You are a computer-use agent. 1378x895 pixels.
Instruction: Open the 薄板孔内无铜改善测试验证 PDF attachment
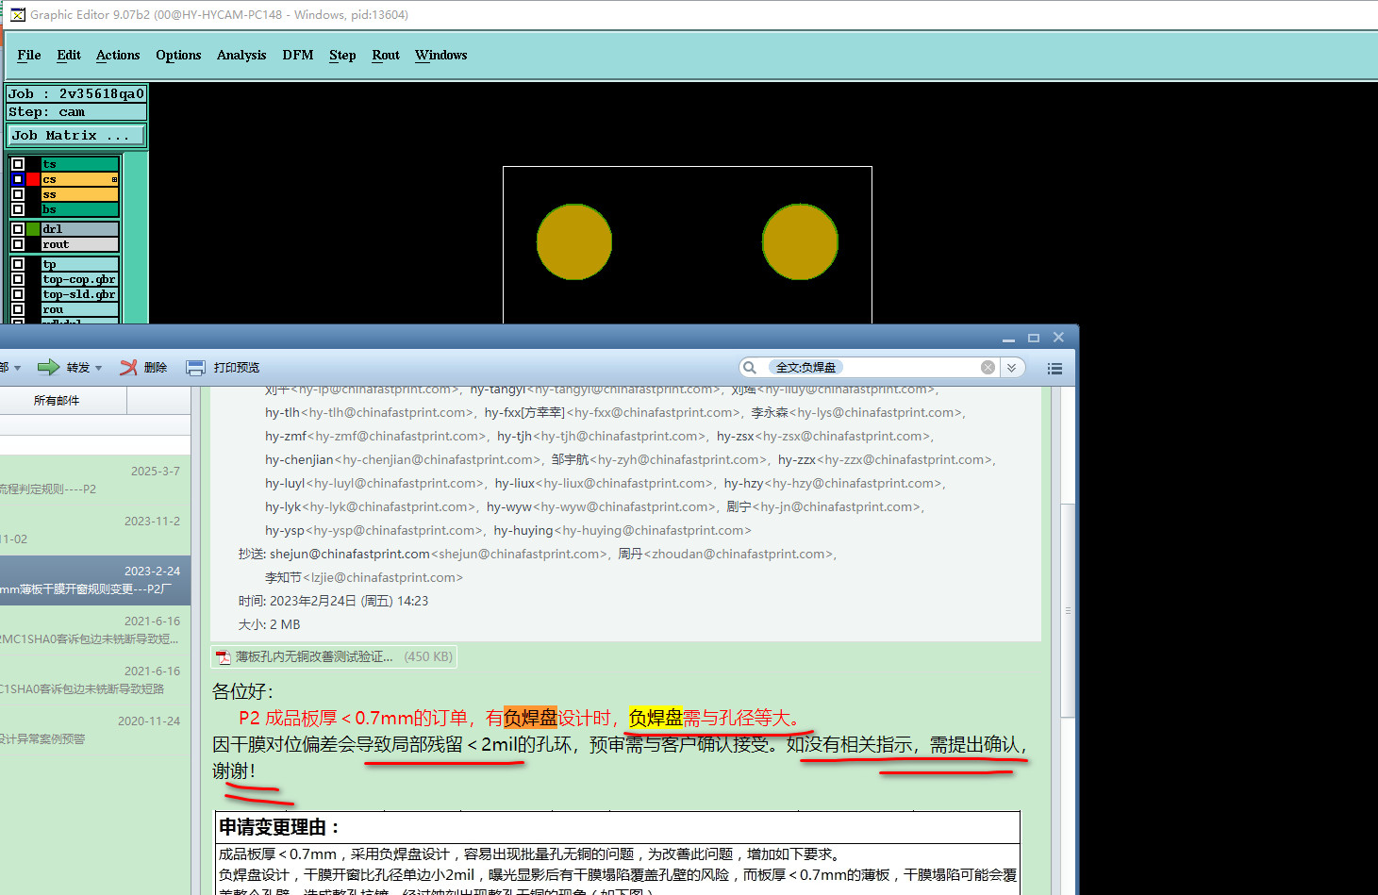(334, 657)
